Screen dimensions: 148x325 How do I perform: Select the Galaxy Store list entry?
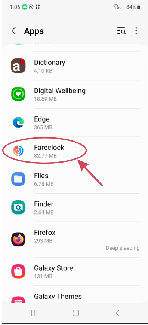pos(74,271)
